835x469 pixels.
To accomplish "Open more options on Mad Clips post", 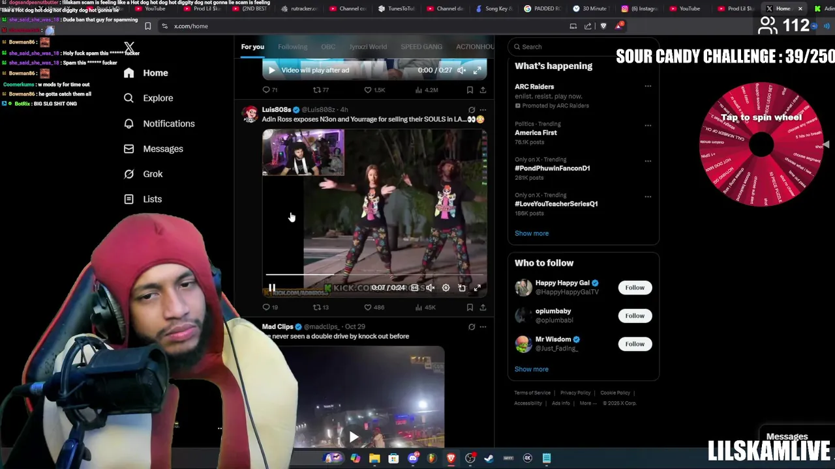I will coord(483,327).
